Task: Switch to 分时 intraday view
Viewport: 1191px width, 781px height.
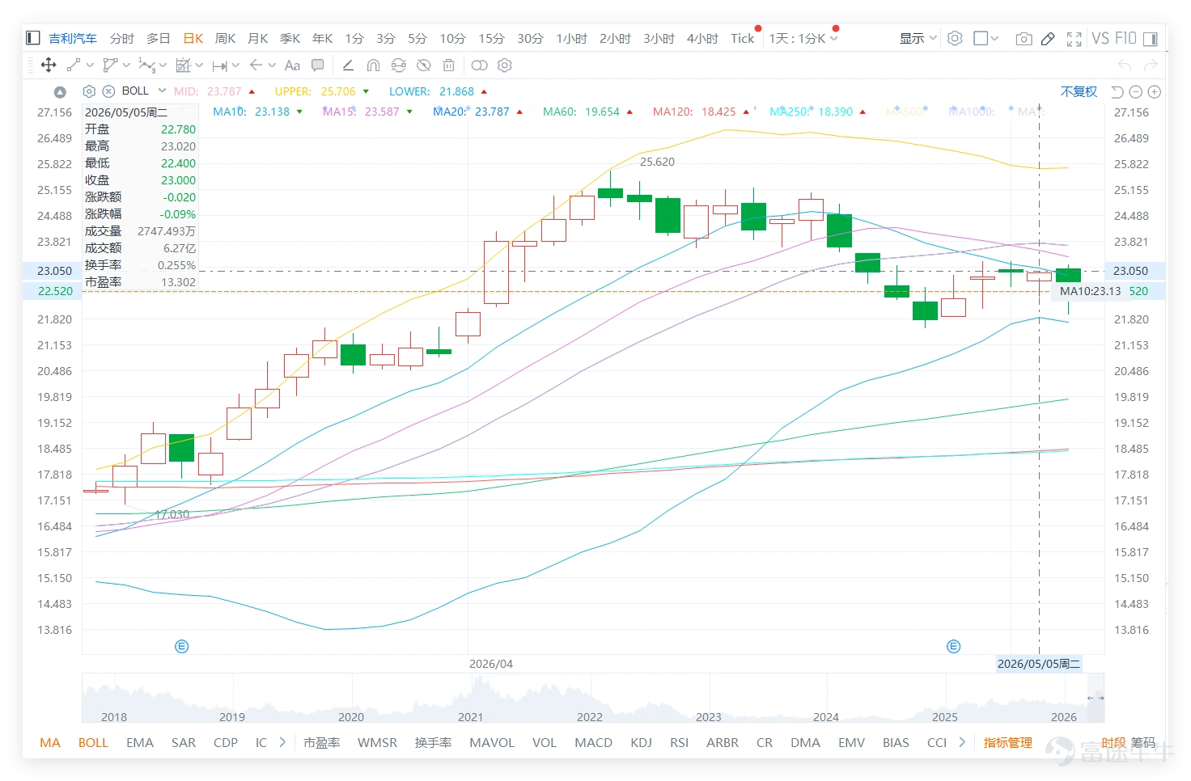Action: [122, 38]
